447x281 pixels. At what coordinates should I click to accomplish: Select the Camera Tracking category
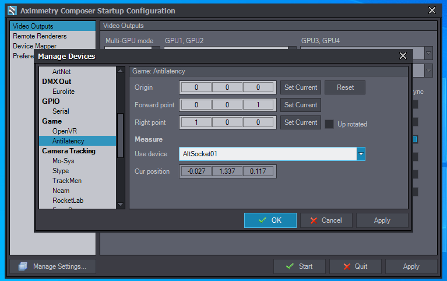(x=78, y=151)
